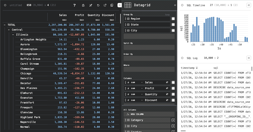Click the reset view icon
The height and width of the screenshot is (132, 253).
pyautogui.click(x=98, y=5)
